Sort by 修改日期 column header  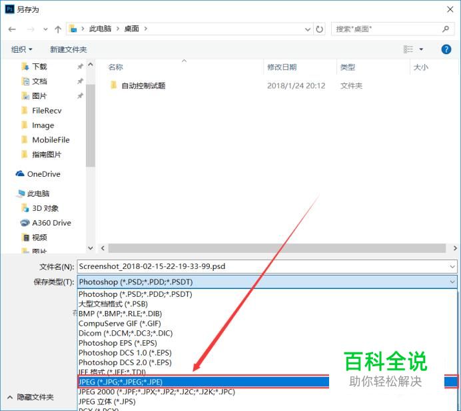coord(282,67)
